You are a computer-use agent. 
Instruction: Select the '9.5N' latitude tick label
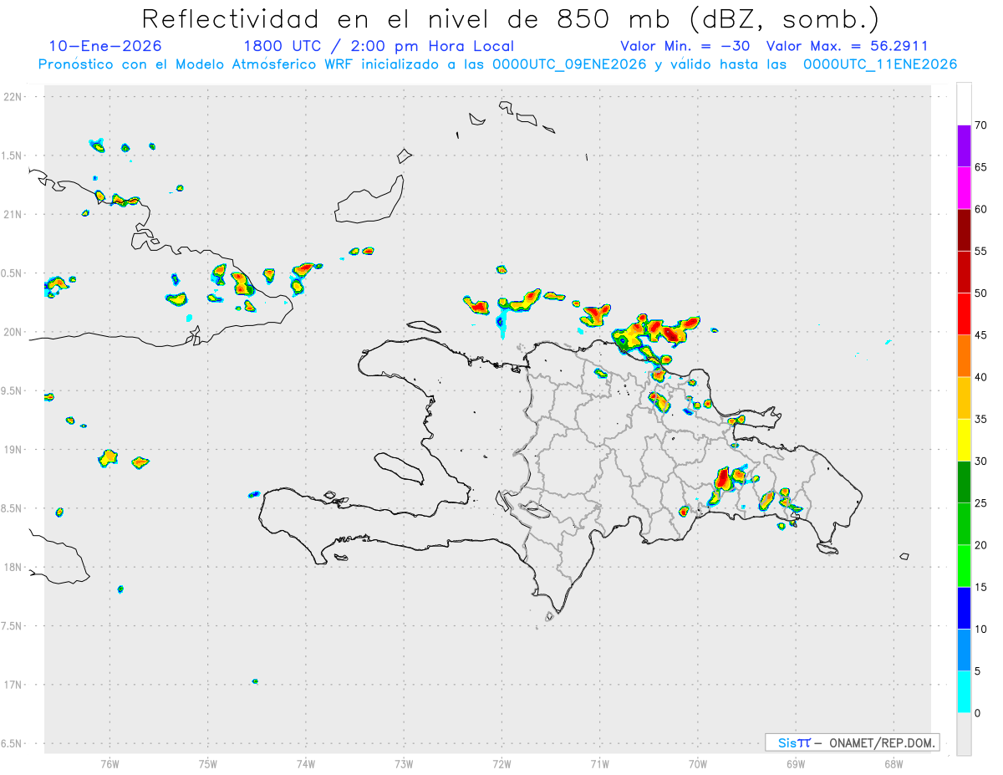coord(12,391)
